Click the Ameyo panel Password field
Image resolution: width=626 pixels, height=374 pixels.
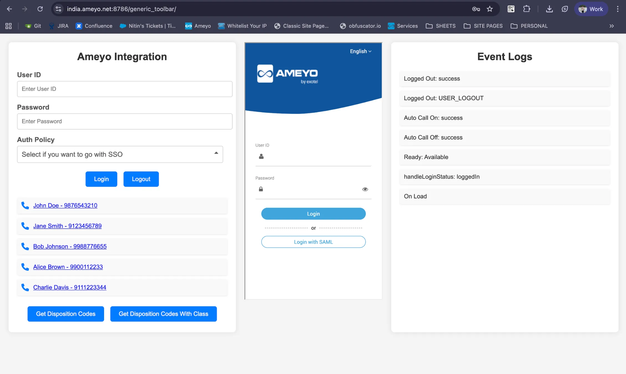point(313,189)
